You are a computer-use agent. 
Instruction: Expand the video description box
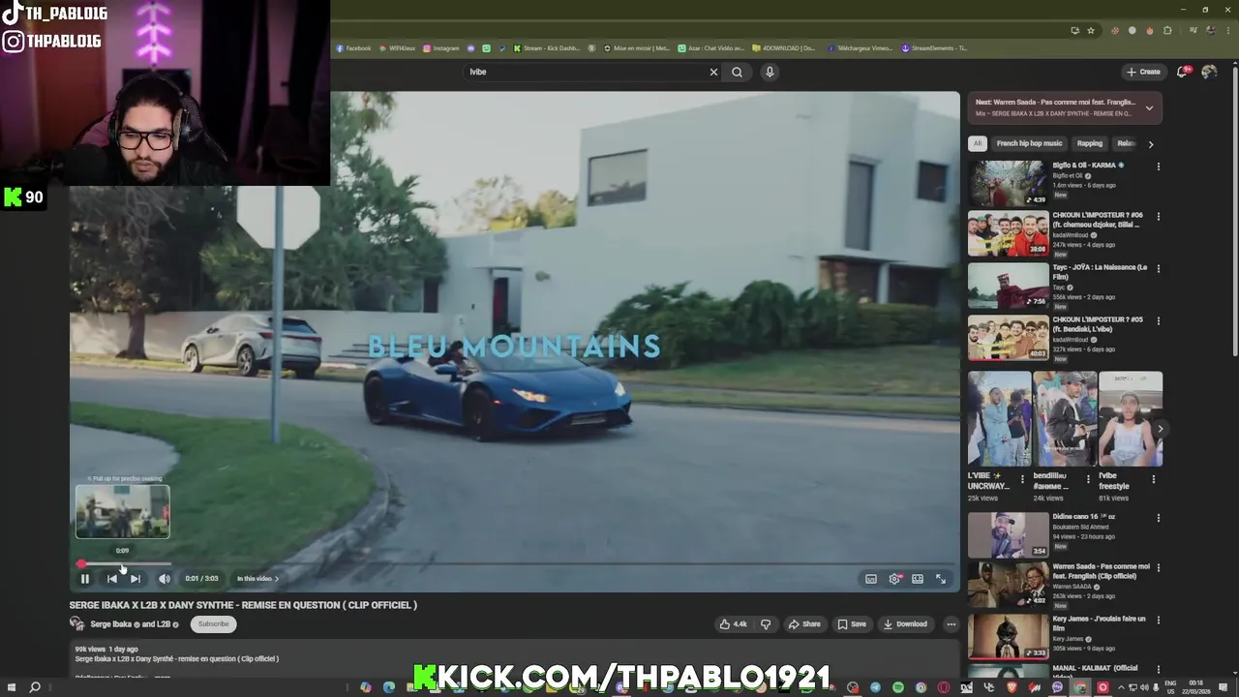[514, 658]
